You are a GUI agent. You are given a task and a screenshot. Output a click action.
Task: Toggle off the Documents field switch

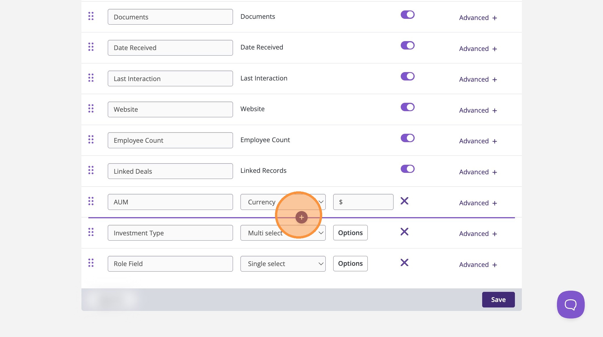pos(407,15)
